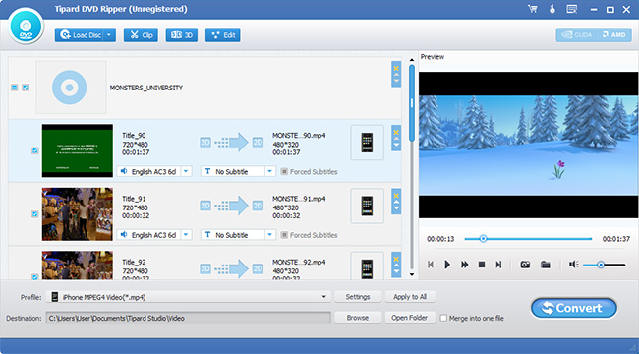Click the shopping cart purchase icon
This screenshot has height=354, width=639.
[533, 9]
